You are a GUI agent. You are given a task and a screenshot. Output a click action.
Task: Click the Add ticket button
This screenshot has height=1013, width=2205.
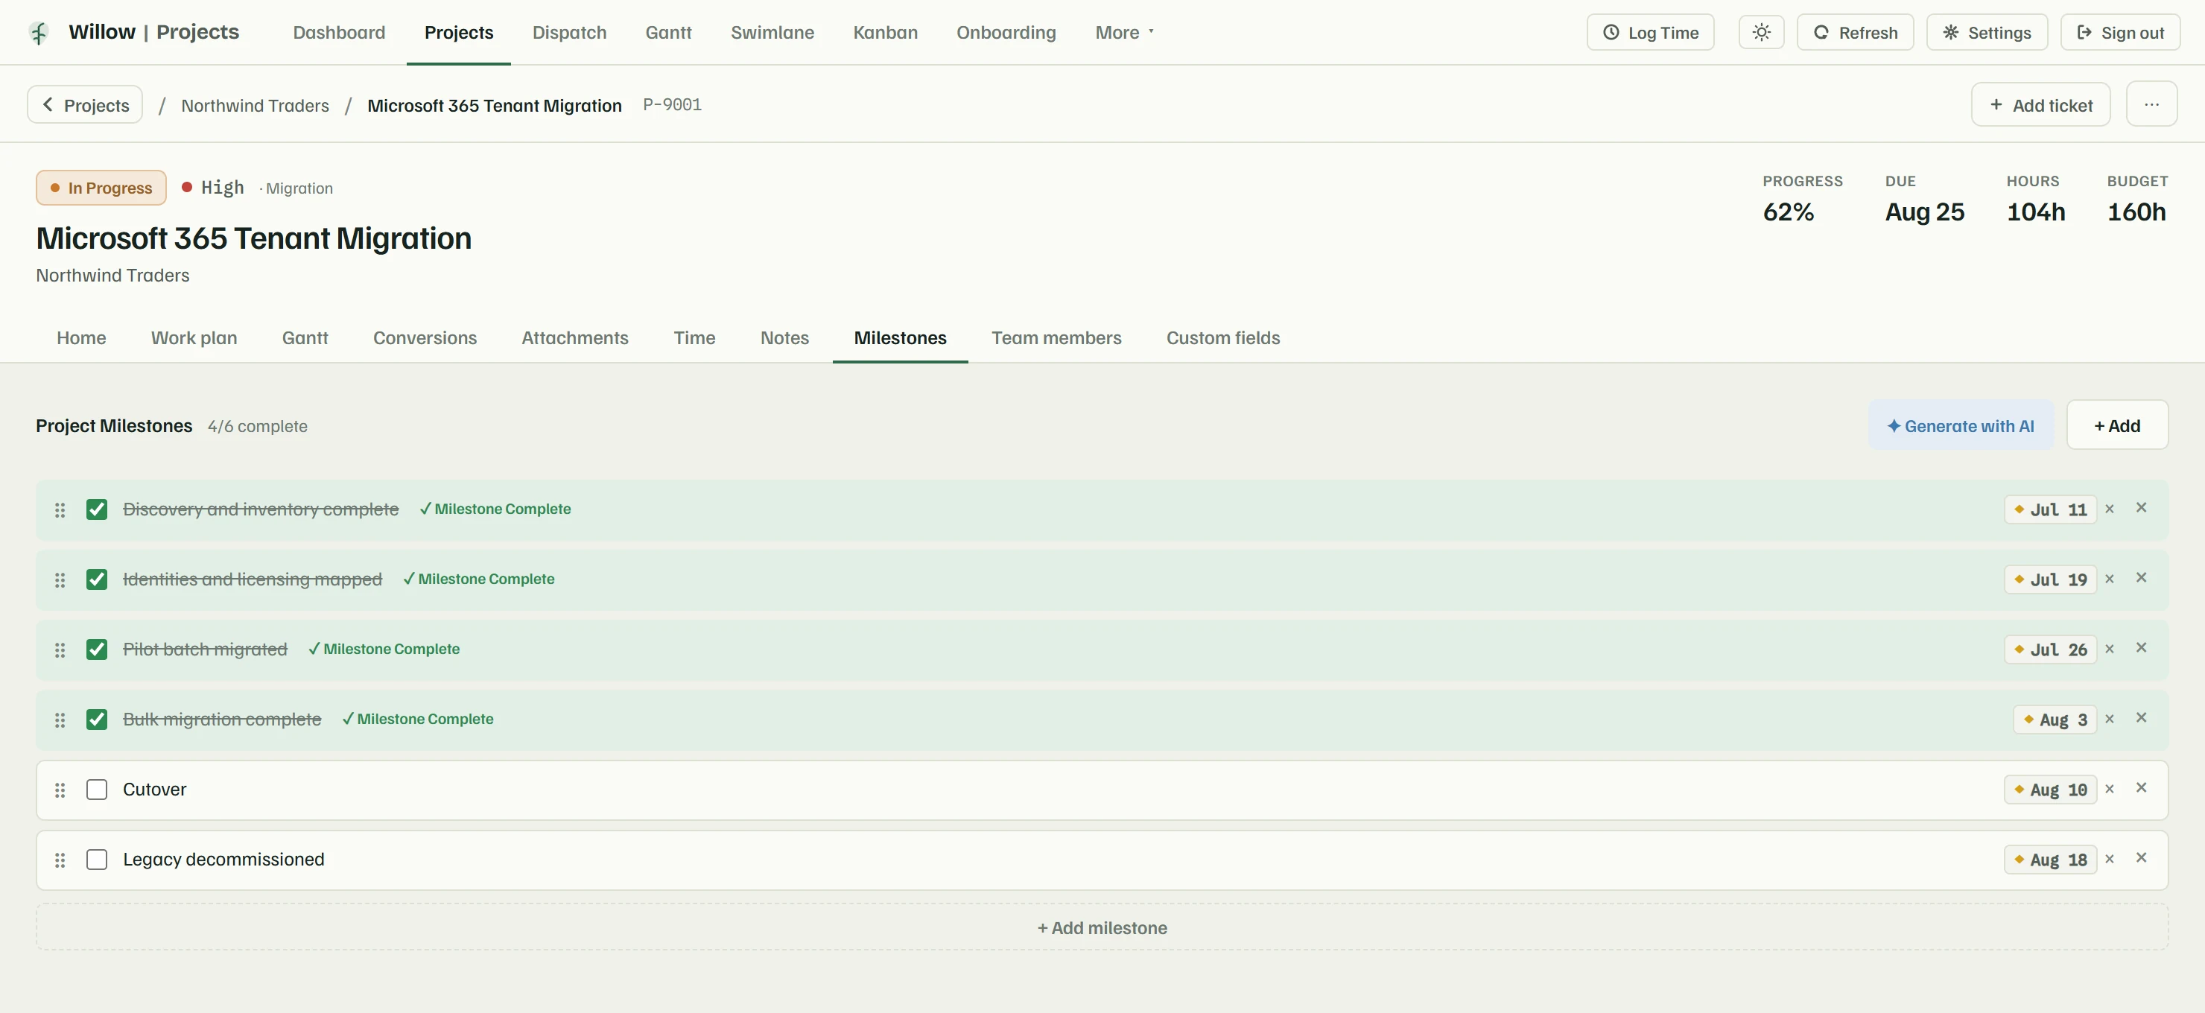2040,104
